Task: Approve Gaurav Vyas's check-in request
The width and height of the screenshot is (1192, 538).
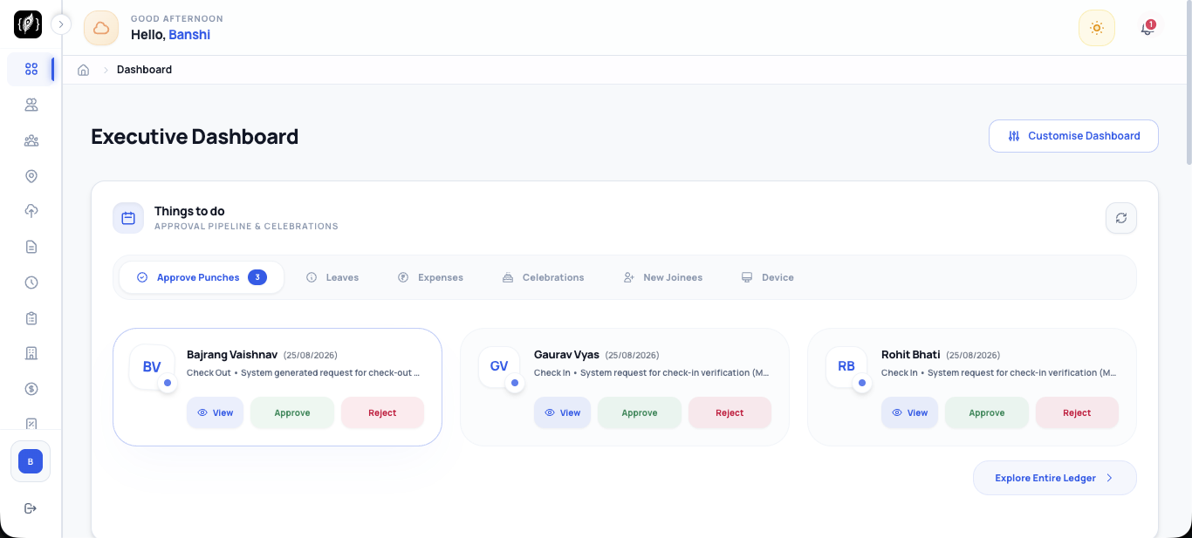Action: tap(640, 413)
